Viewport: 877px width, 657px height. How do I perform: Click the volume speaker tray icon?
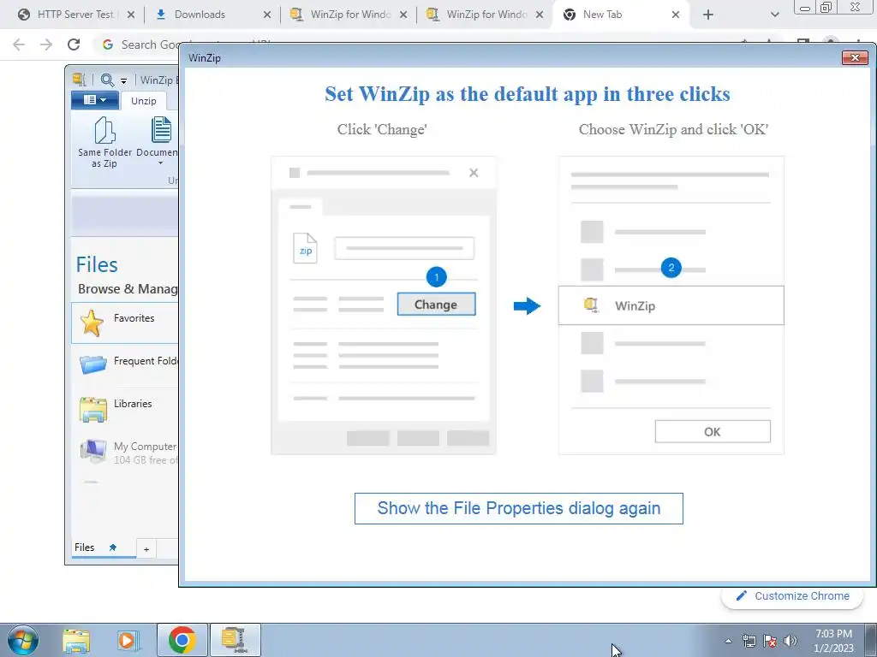[790, 641]
